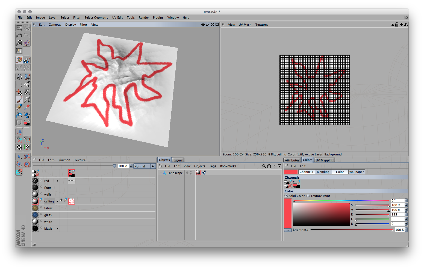Click the Undo arrow icon
Viewport: 424px width, 269px height.
pyautogui.click(x=19, y=36)
